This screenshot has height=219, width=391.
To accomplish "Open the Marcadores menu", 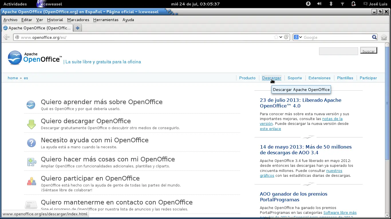I will (x=78, y=20).
